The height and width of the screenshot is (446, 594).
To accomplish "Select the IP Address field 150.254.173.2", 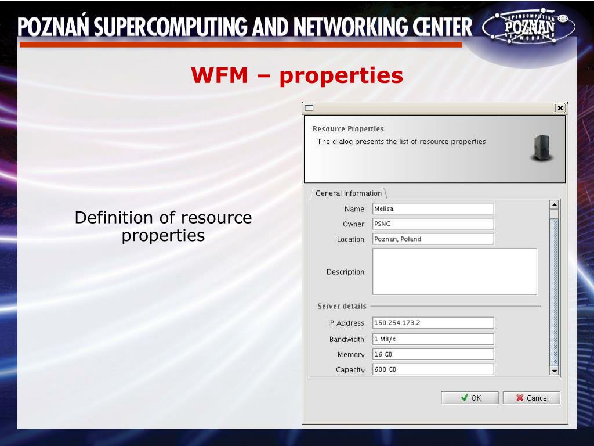I will (433, 323).
